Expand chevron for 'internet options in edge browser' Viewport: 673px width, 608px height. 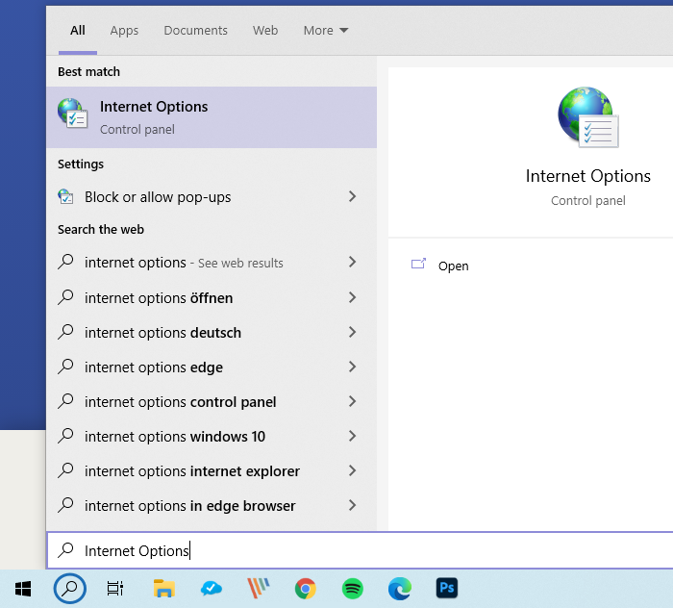(x=353, y=505)
